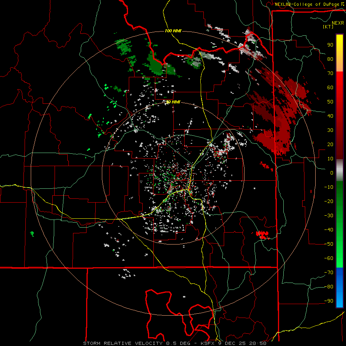Image resolution: width=346 pixels, height=346 pixels.
Task: Select the 50 value on velocity scale
Action: point(330,102)
